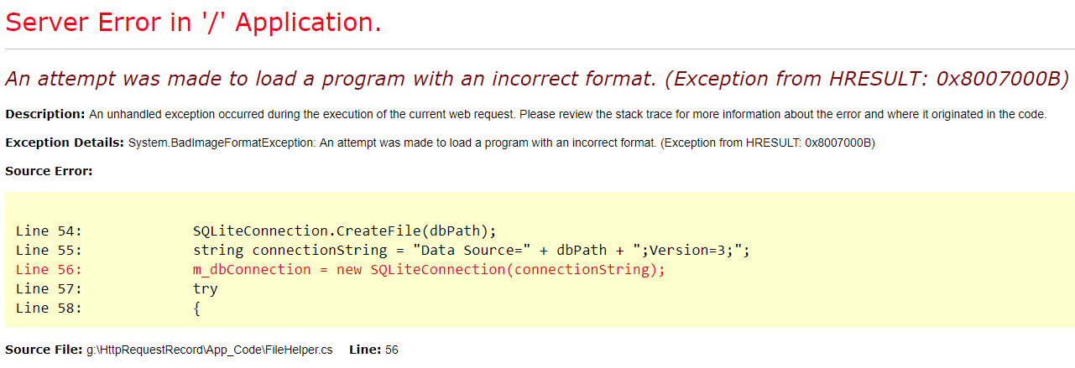Click the bold 'Description:' label
1075x368 pixels.
(45, 114)
